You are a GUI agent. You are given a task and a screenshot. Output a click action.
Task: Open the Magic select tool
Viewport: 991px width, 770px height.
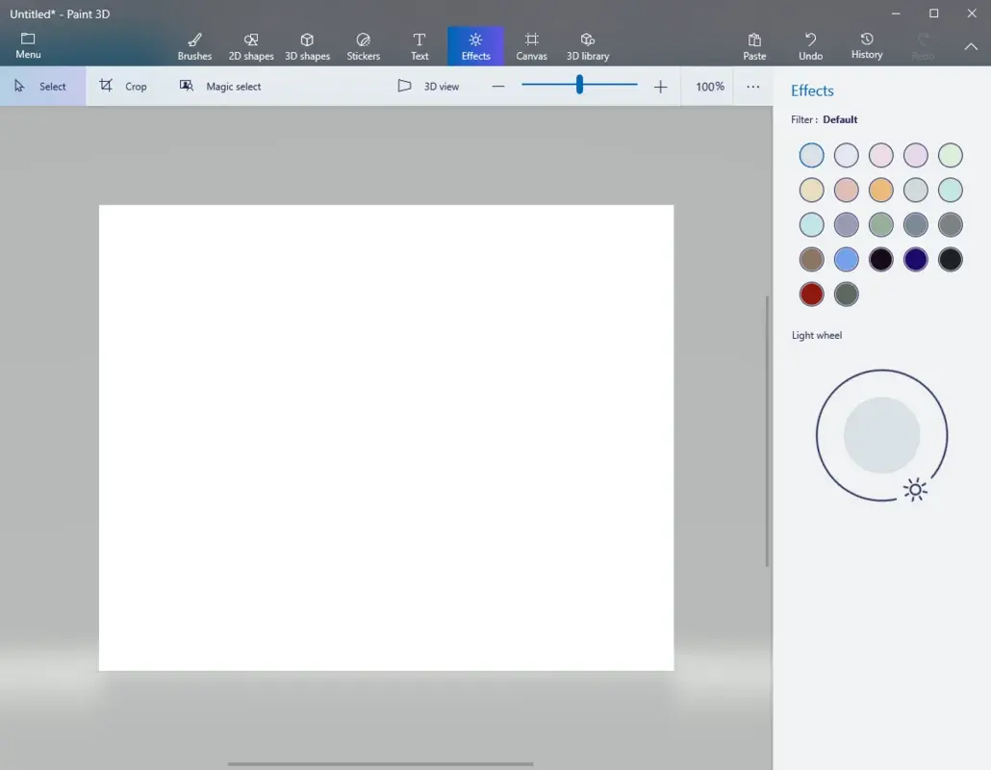[220, 86]
